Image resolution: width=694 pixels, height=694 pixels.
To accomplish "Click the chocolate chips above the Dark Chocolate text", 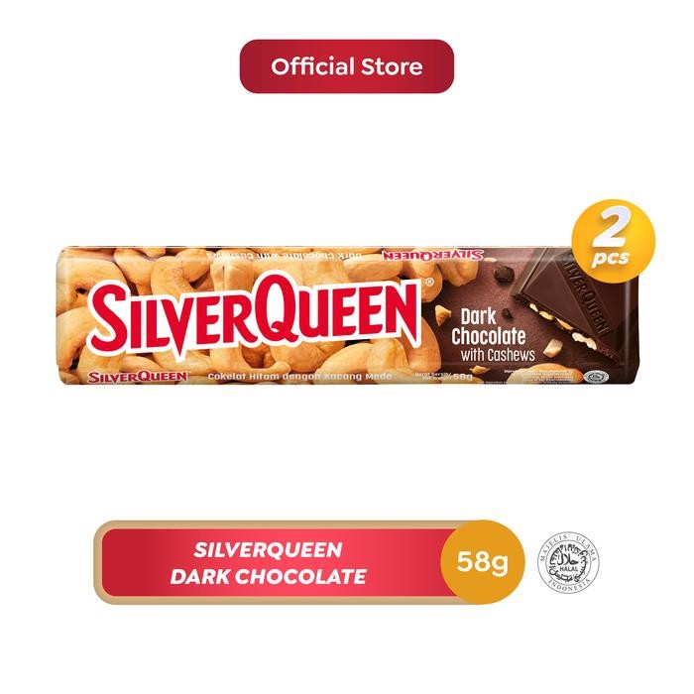I will pos(503,276).
